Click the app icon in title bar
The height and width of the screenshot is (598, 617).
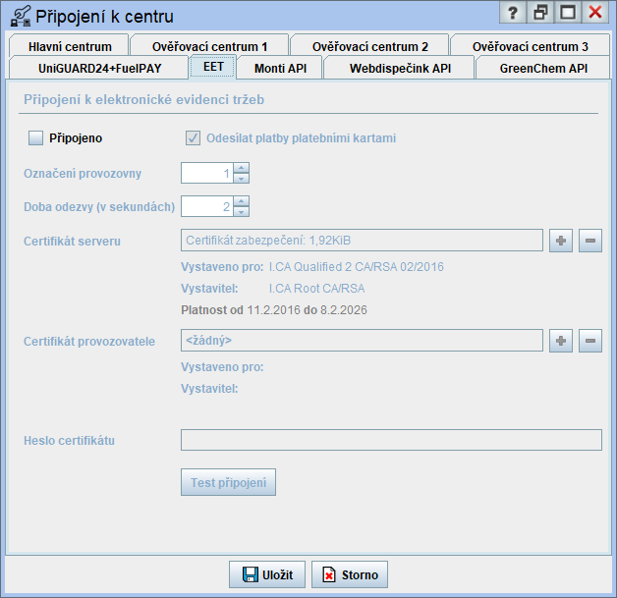tap(19, 15)
